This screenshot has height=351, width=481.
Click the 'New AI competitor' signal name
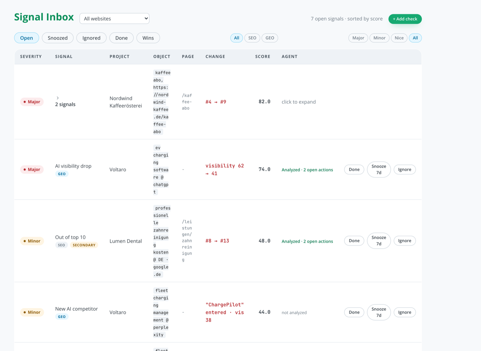tap(76, 309)
